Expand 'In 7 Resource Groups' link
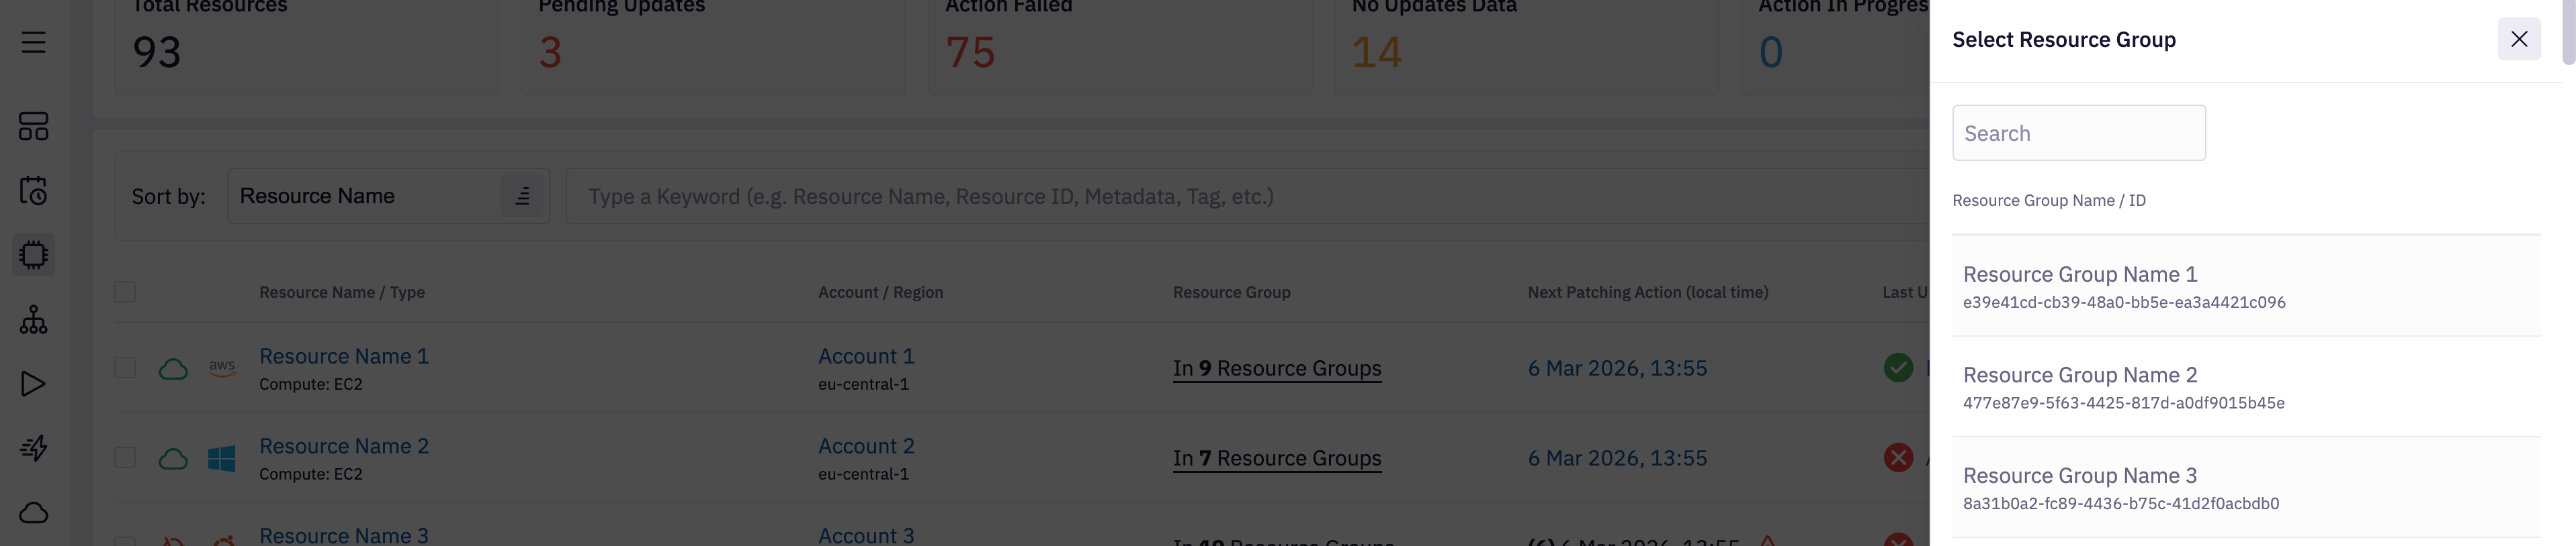 tap(1277, 458)
